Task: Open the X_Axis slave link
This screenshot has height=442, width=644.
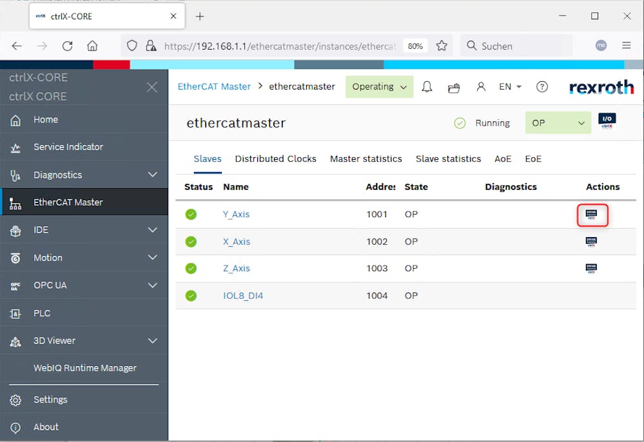Action: point(236,242)
